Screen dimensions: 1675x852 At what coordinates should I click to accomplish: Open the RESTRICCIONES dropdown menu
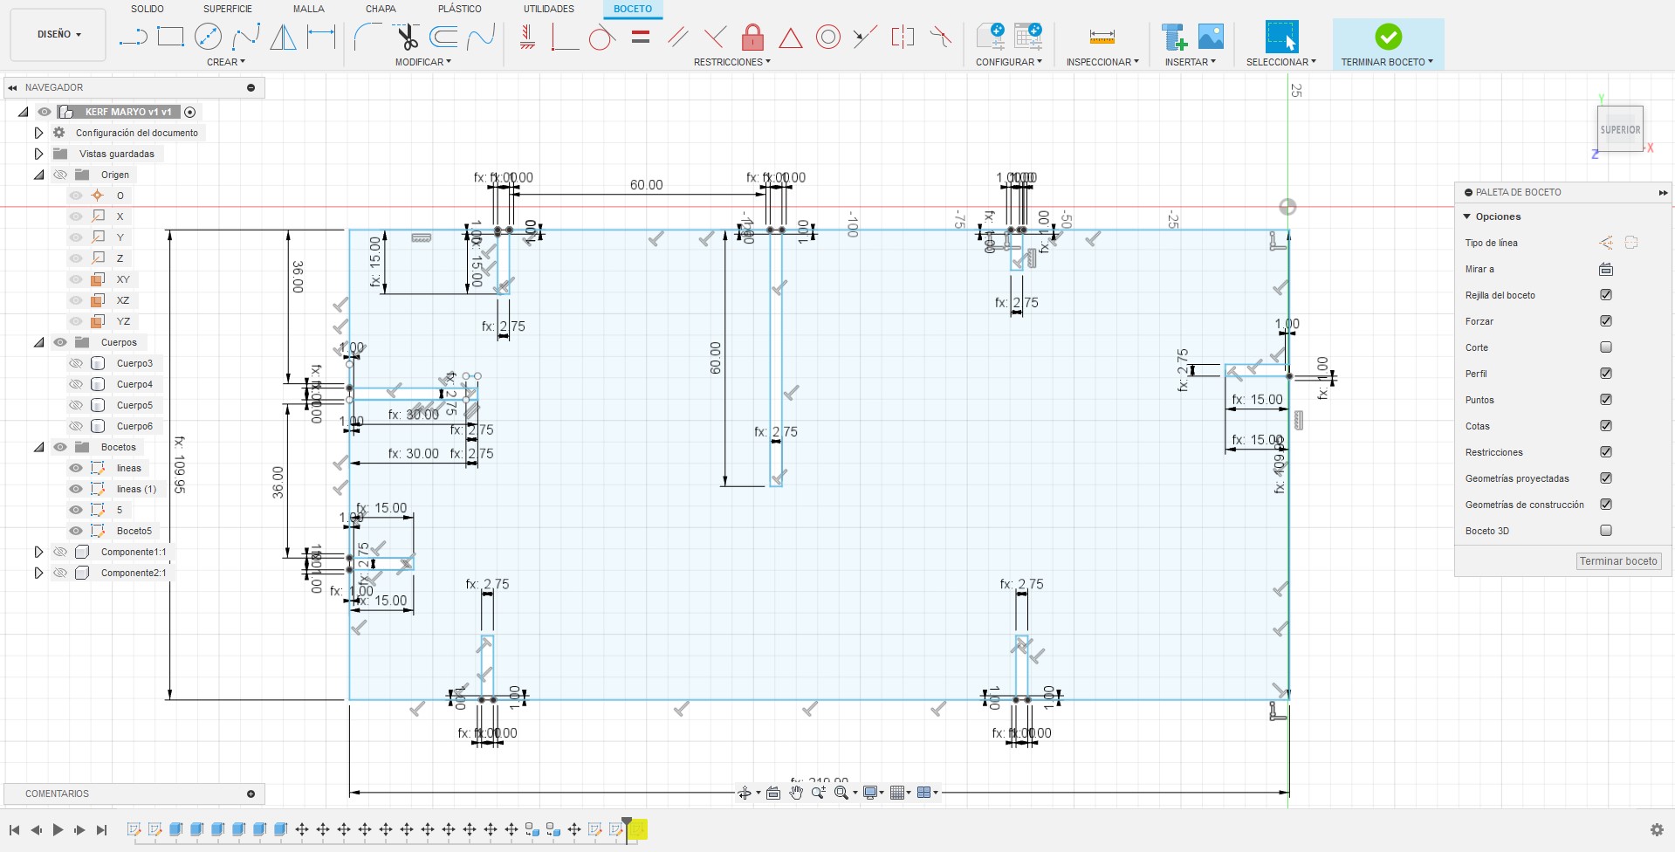point(732,62)
